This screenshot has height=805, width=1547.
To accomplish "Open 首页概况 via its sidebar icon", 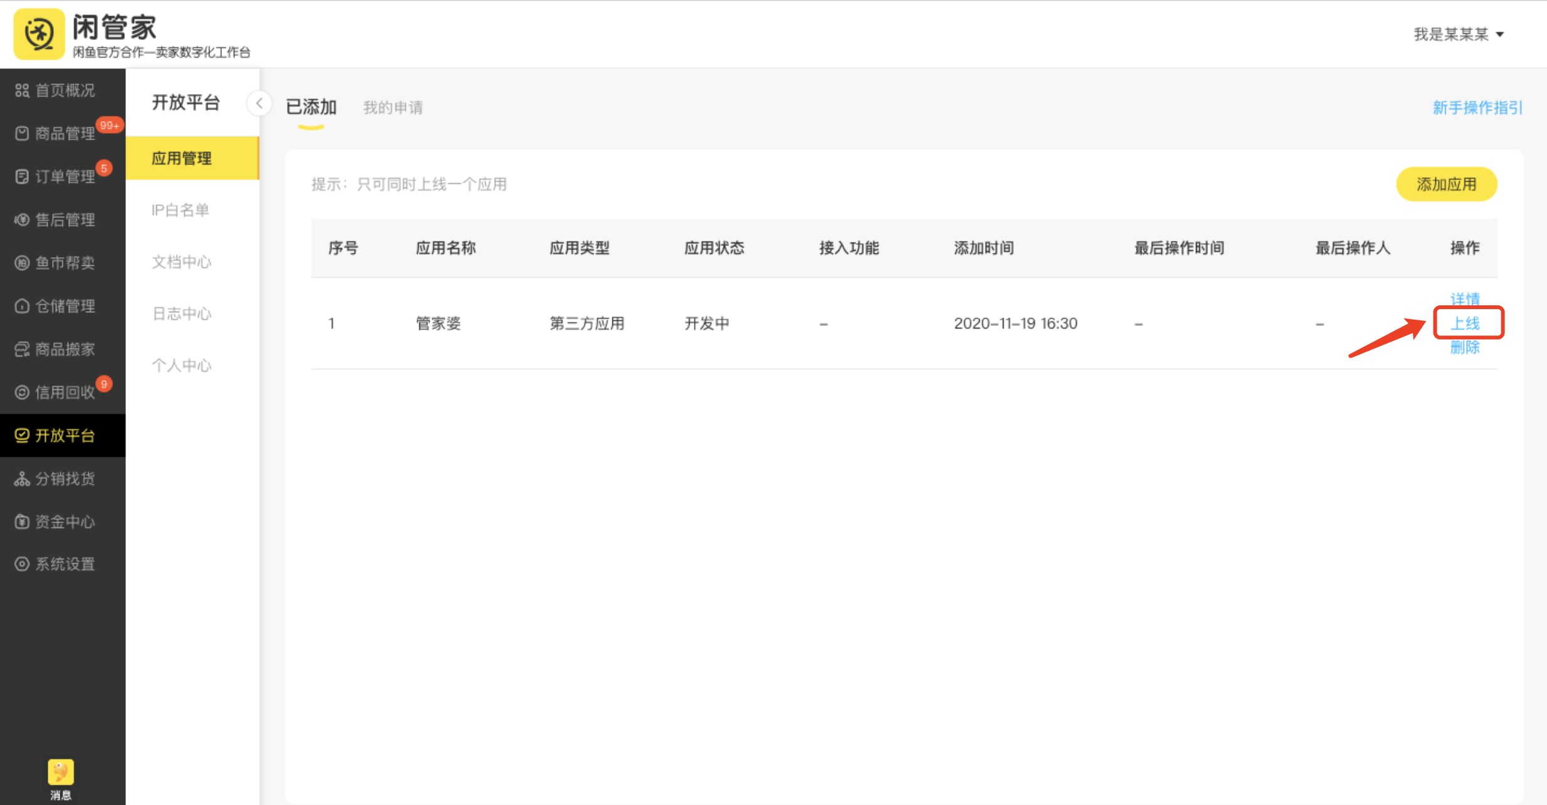I will (22, 90).
